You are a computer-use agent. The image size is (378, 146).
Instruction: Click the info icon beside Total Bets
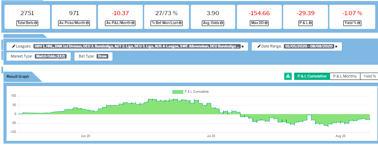[36, 23]
